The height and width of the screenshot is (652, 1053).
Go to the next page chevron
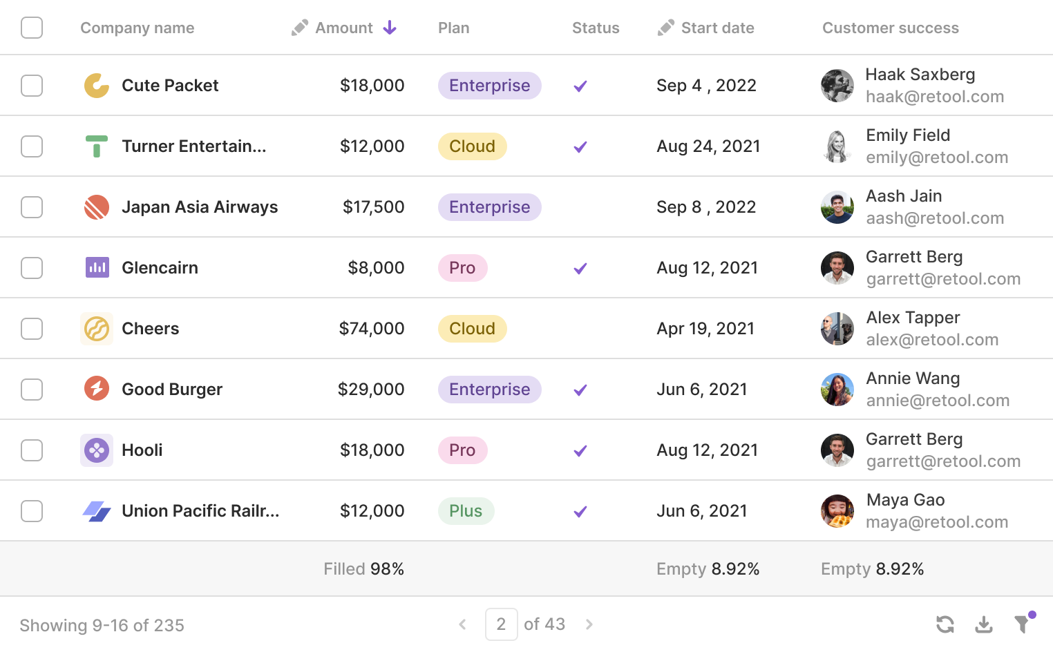589,624
